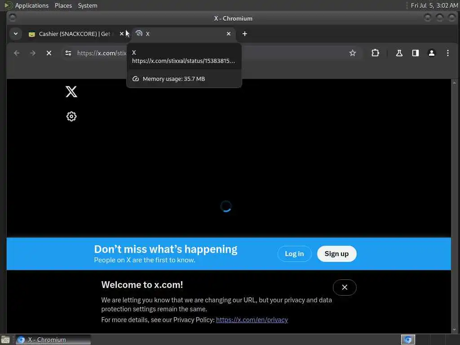Open the Chrome Labs flask icon
460x345 pixels.
coord(399,53)
